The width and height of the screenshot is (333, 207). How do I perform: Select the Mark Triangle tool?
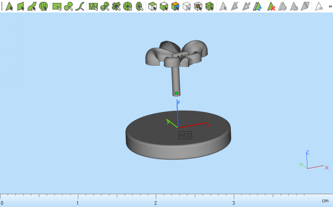[x=9, y=6]
